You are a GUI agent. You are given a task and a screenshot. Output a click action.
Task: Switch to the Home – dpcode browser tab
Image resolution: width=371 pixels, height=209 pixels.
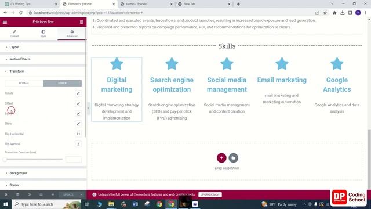[x=147, y=4]
